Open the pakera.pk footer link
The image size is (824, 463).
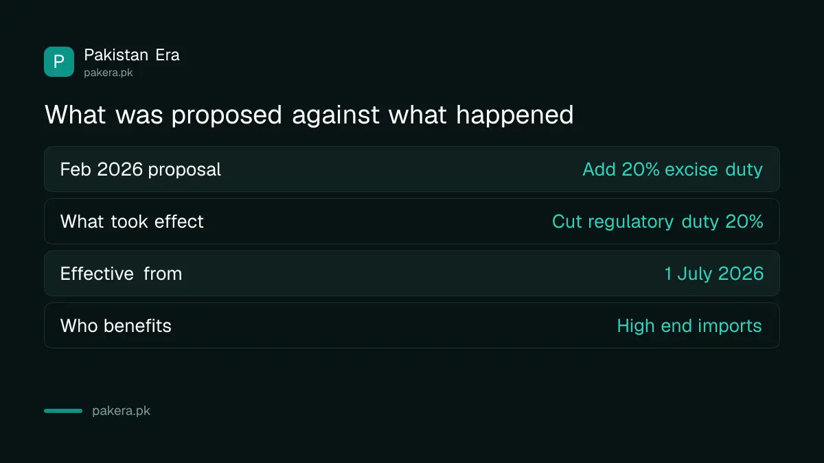[x=121, y=411]
